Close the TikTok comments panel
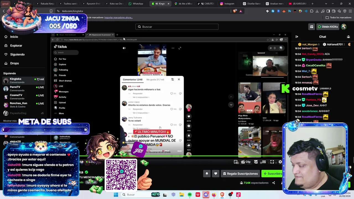354x199 pixels. [179, 79]
